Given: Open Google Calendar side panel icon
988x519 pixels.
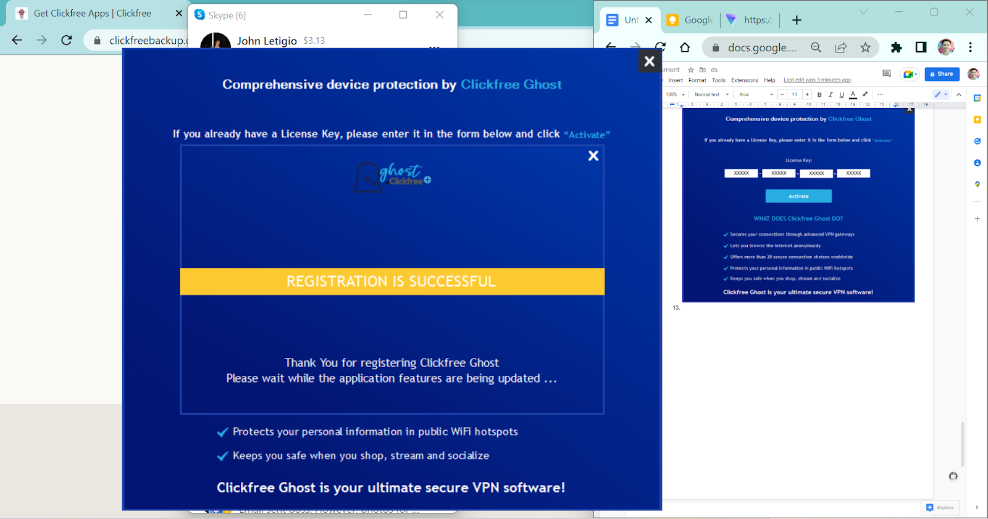Looking at the screenshot, I should pos(978,98).
